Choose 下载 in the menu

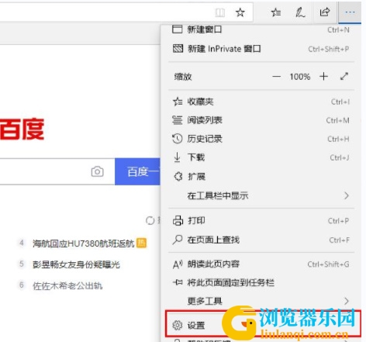pos(261,157)
